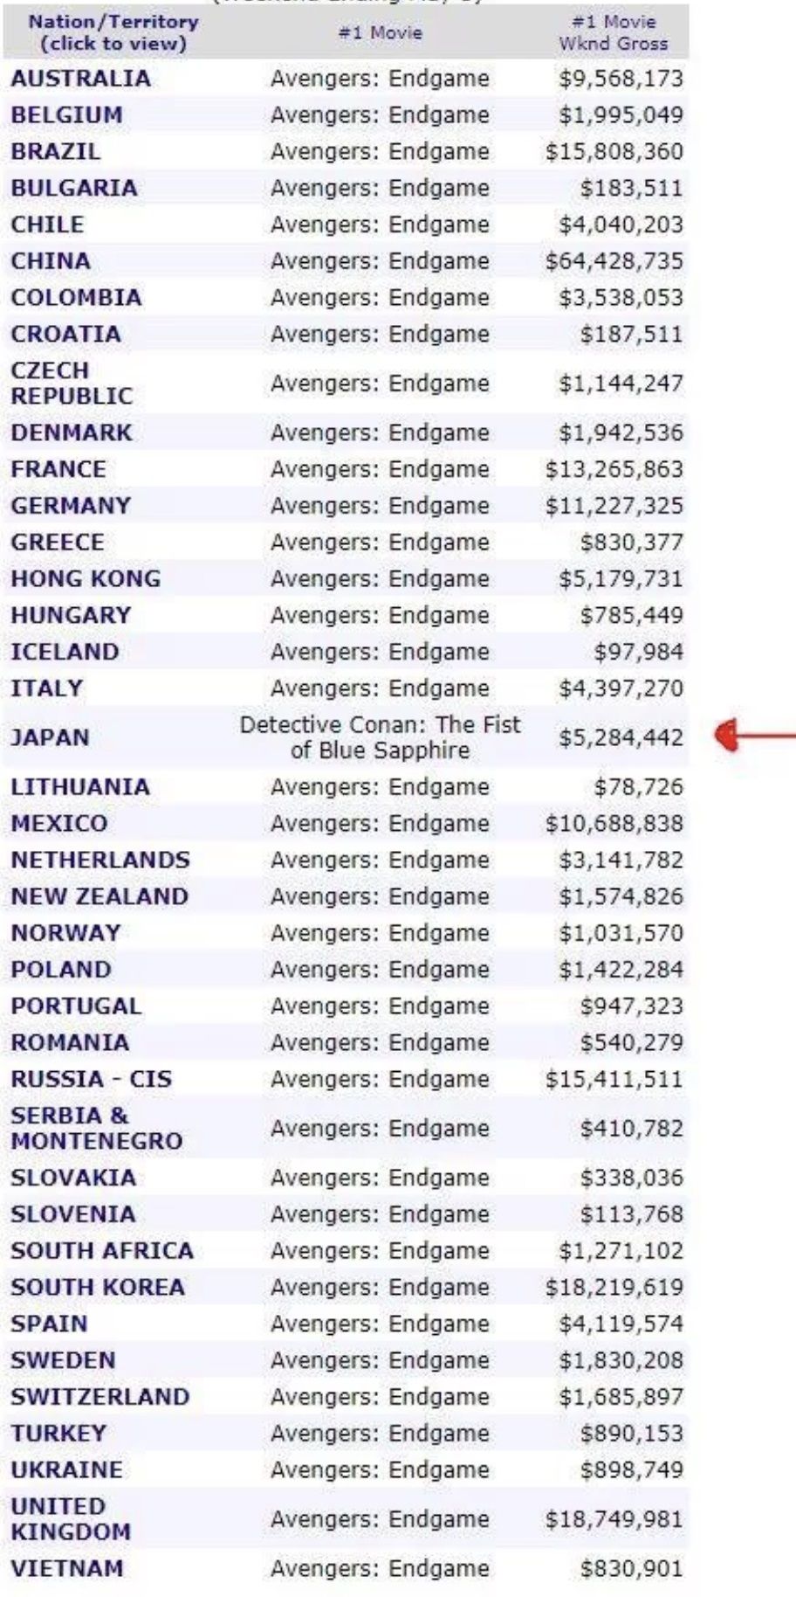Viewport: 796px width, 1597px height.
Task: Open the NEW ZEALAND territory link
Action: point(99,896)
